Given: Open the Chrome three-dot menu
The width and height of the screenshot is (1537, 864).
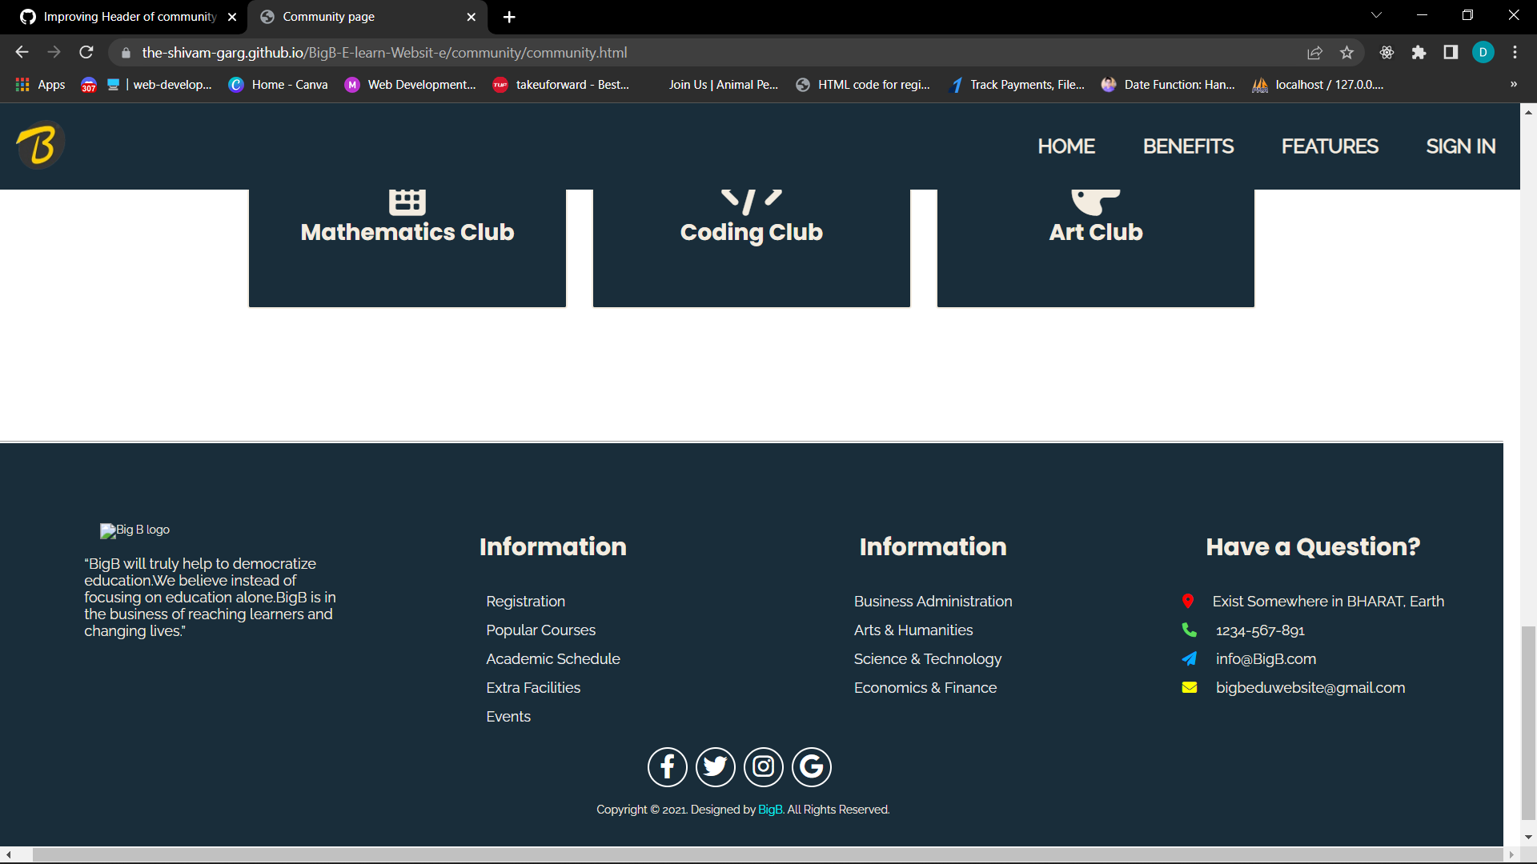Looking at the screenshot, I should (1515, 53).
